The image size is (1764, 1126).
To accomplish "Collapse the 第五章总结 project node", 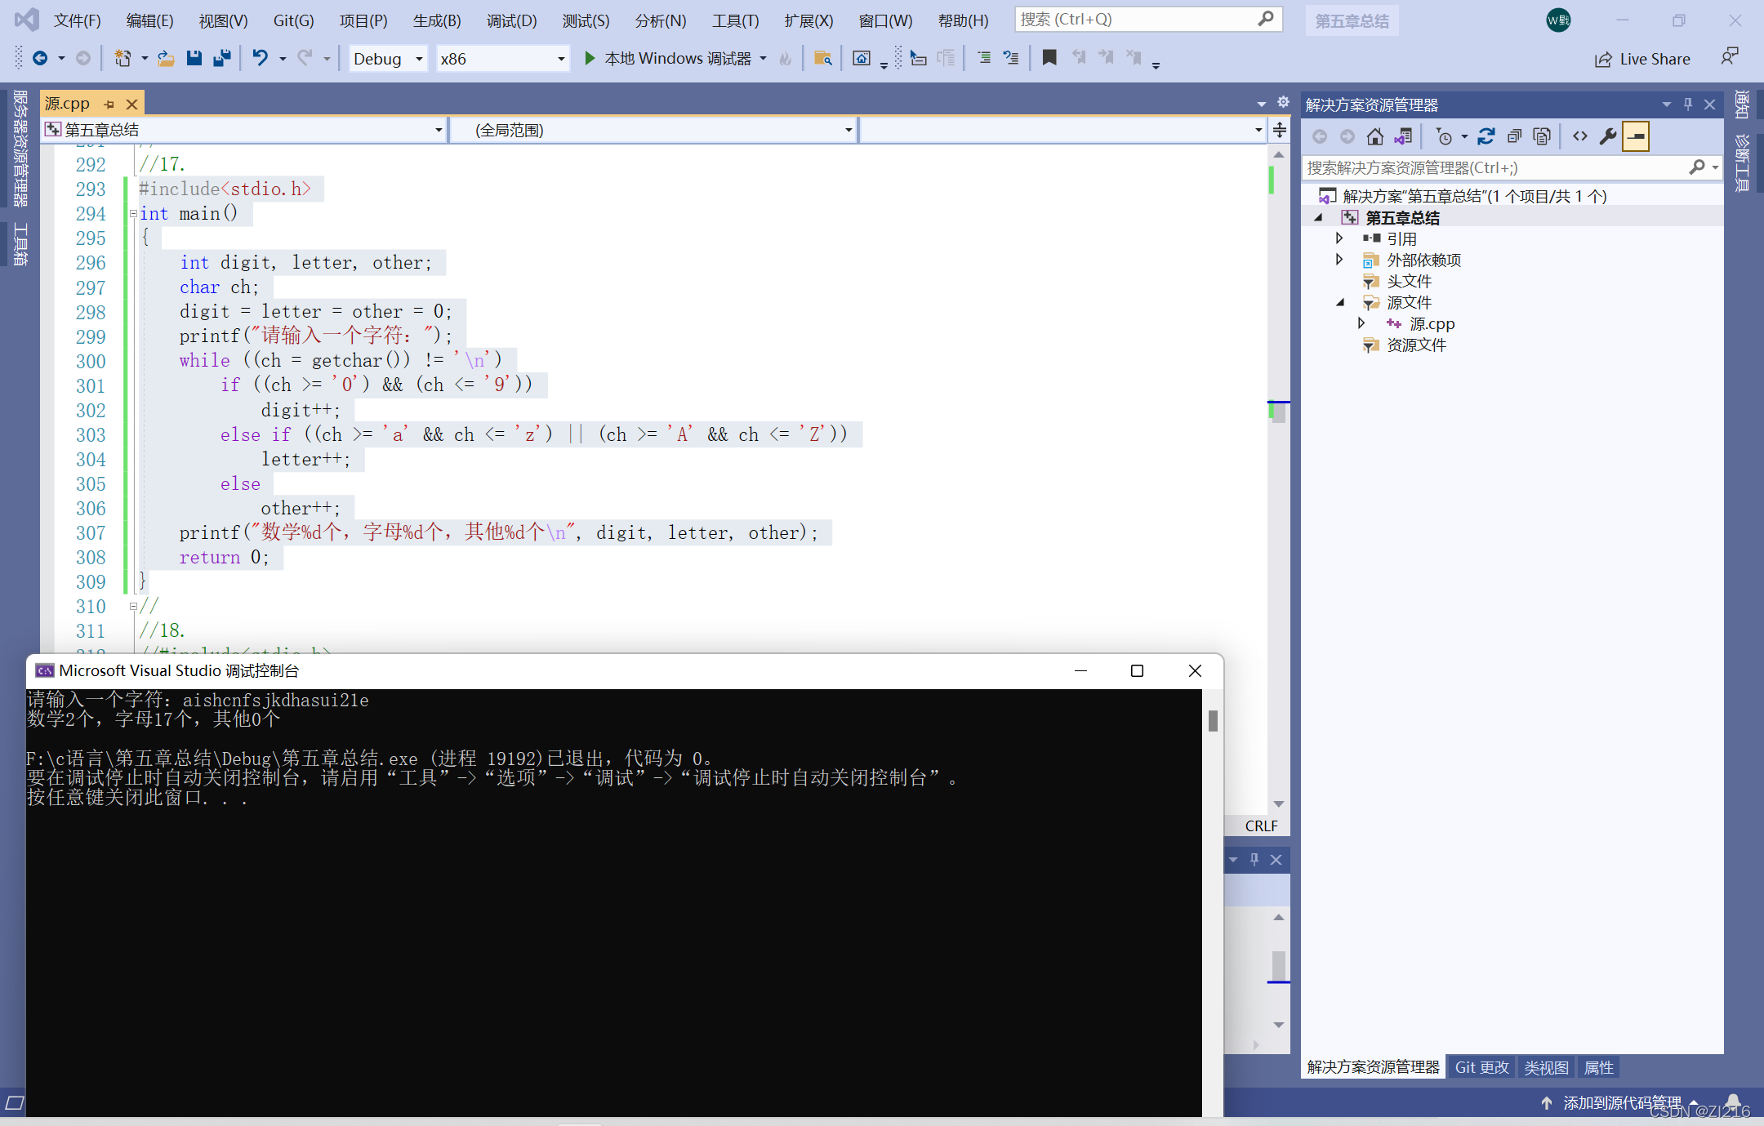I will coord(1318,217).
